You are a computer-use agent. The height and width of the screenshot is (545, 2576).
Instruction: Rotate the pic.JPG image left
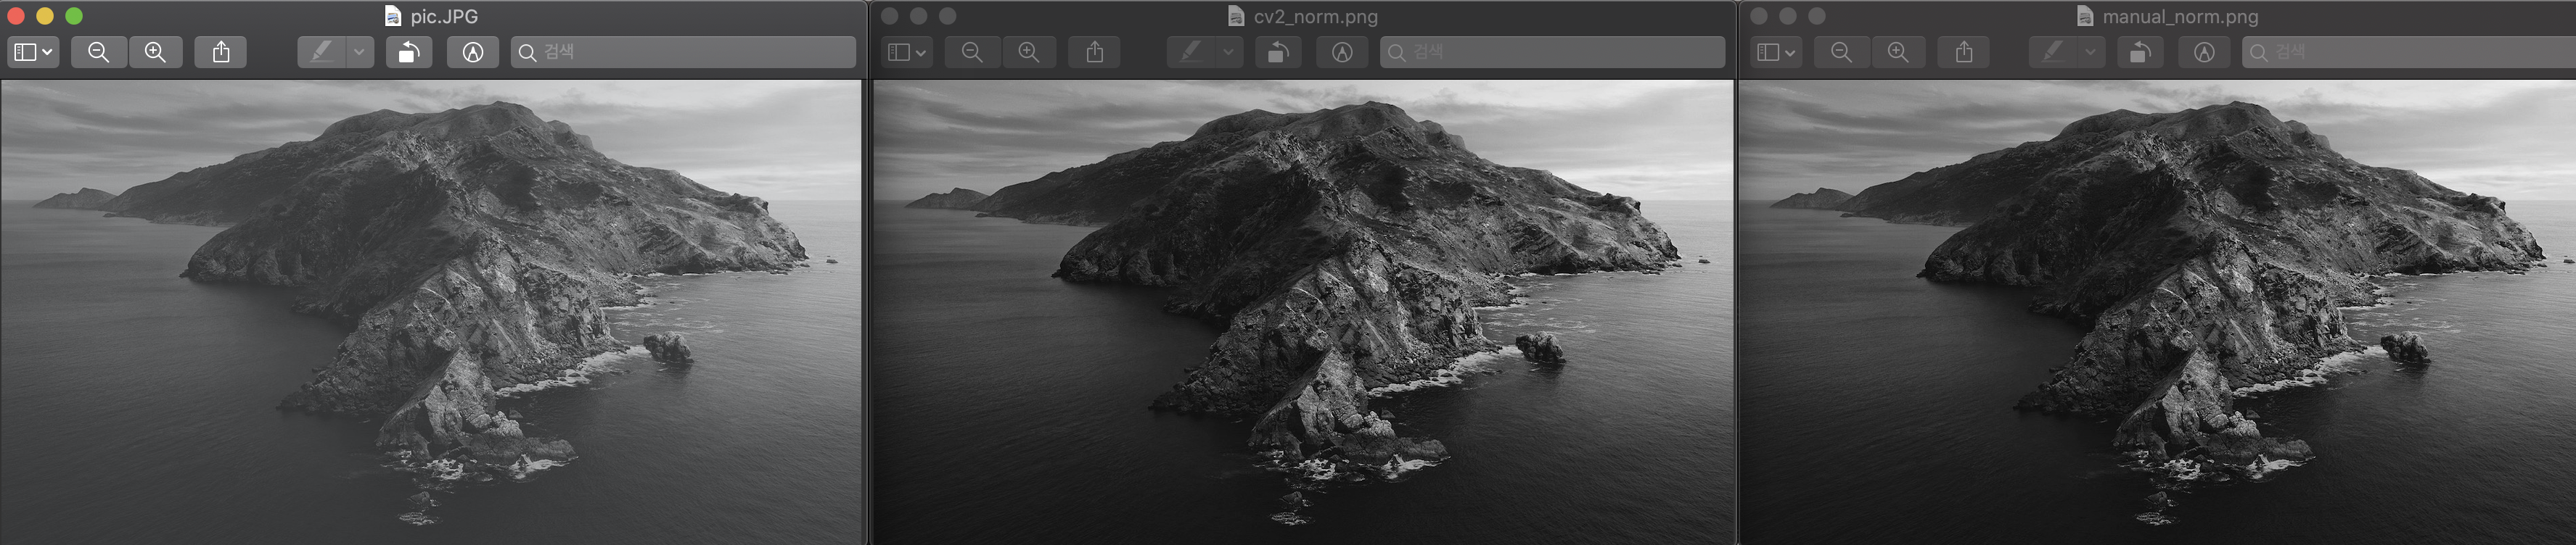point(409,52)
